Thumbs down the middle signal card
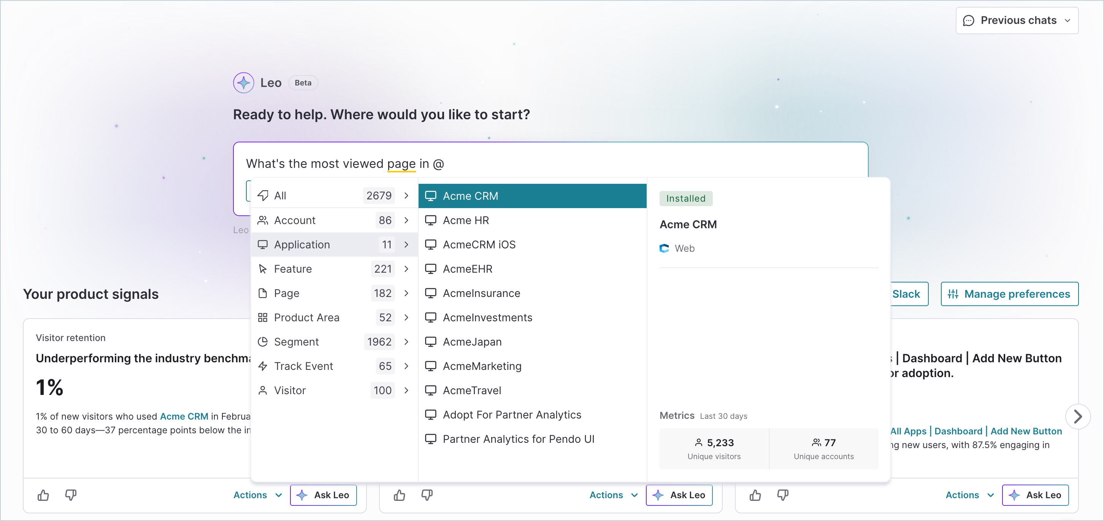 427,495
